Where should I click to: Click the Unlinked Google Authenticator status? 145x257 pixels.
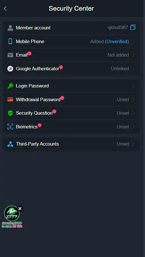coord(120,69)
